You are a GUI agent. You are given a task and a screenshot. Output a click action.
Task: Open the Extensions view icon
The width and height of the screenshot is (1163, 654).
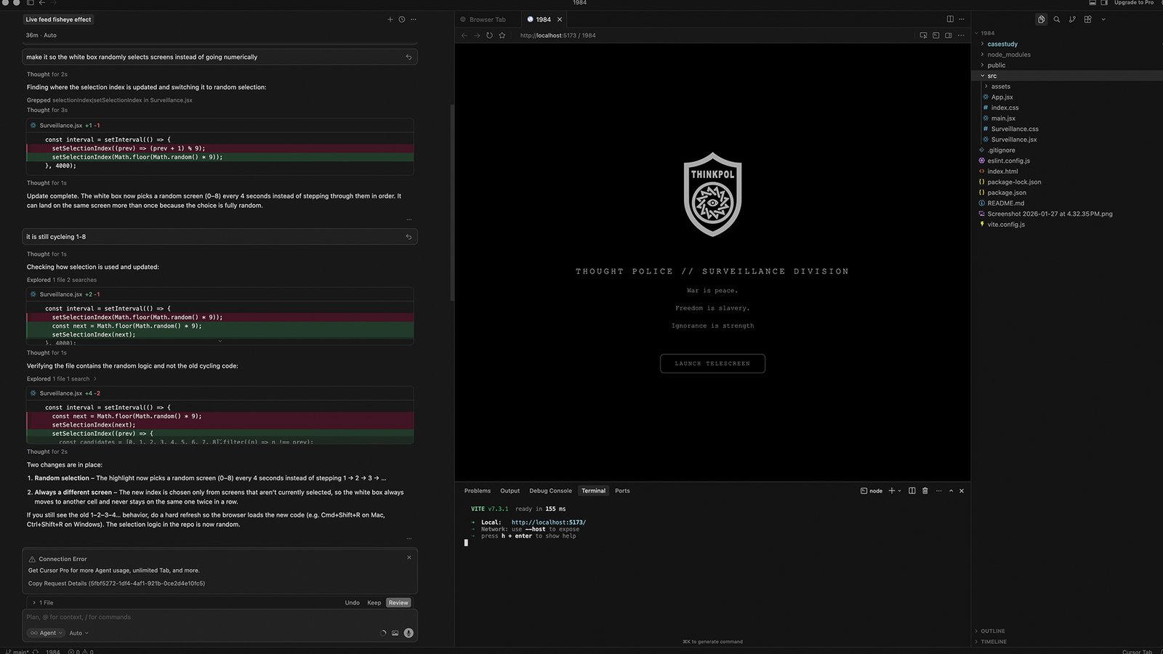pyautogui.click(x=1087, y=20)
